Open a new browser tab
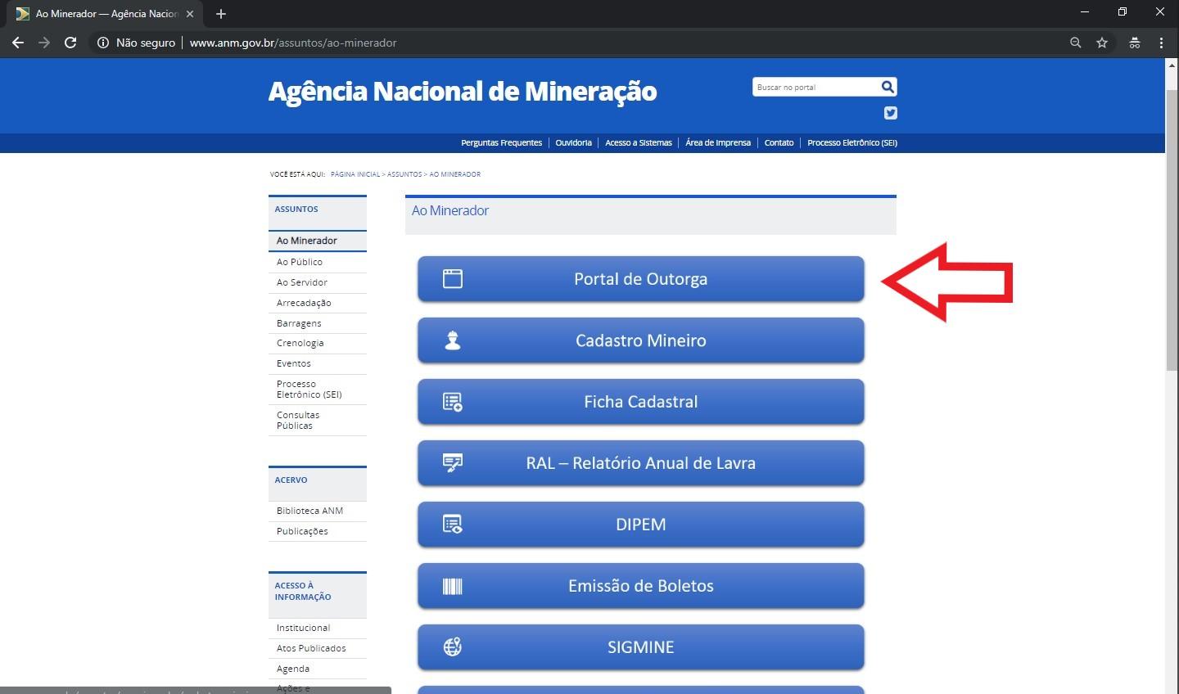 click(x=221, y=14)
